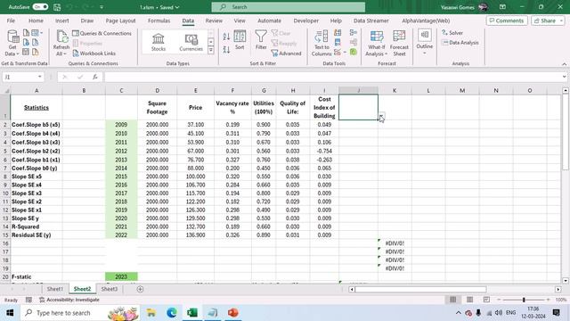Screen dimensions: 570x321
Task: Open the Data tab
Action: (x=188, y=21)
